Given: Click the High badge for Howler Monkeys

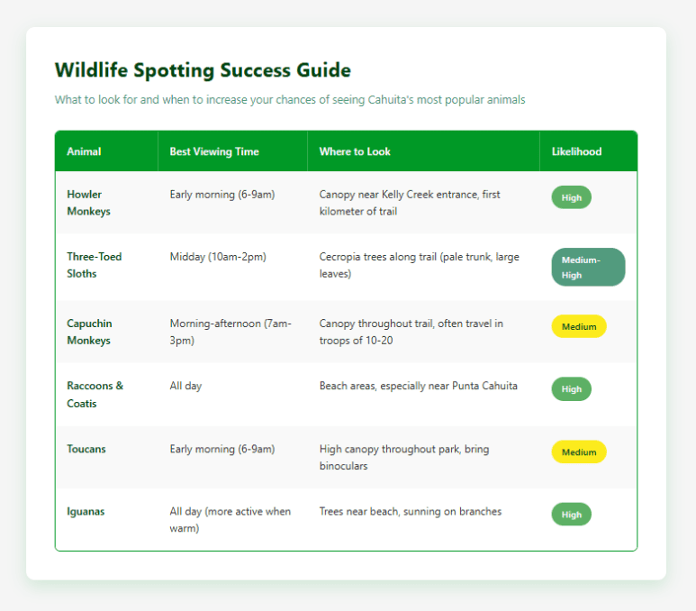Looking at the screenshot, I should 571,197.
